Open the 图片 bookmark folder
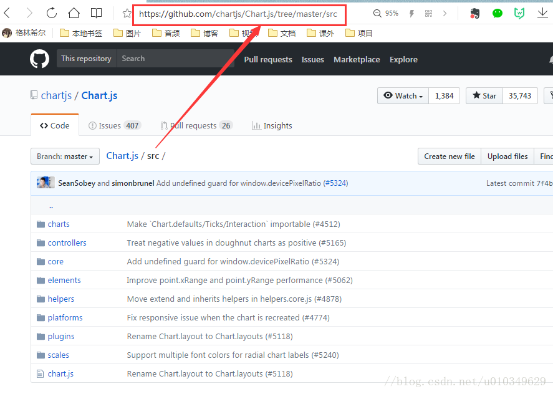The image size is (553, 394). pos(127,33)
